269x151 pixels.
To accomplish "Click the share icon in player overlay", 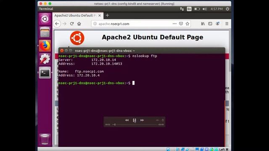I will click(163, 120).
